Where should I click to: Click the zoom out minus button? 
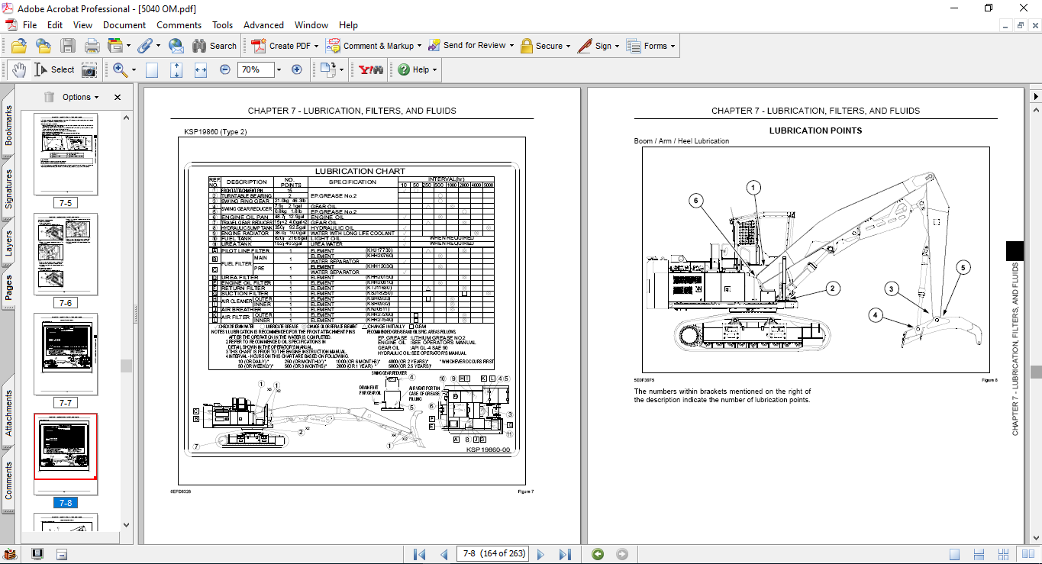tap(225, 69)
